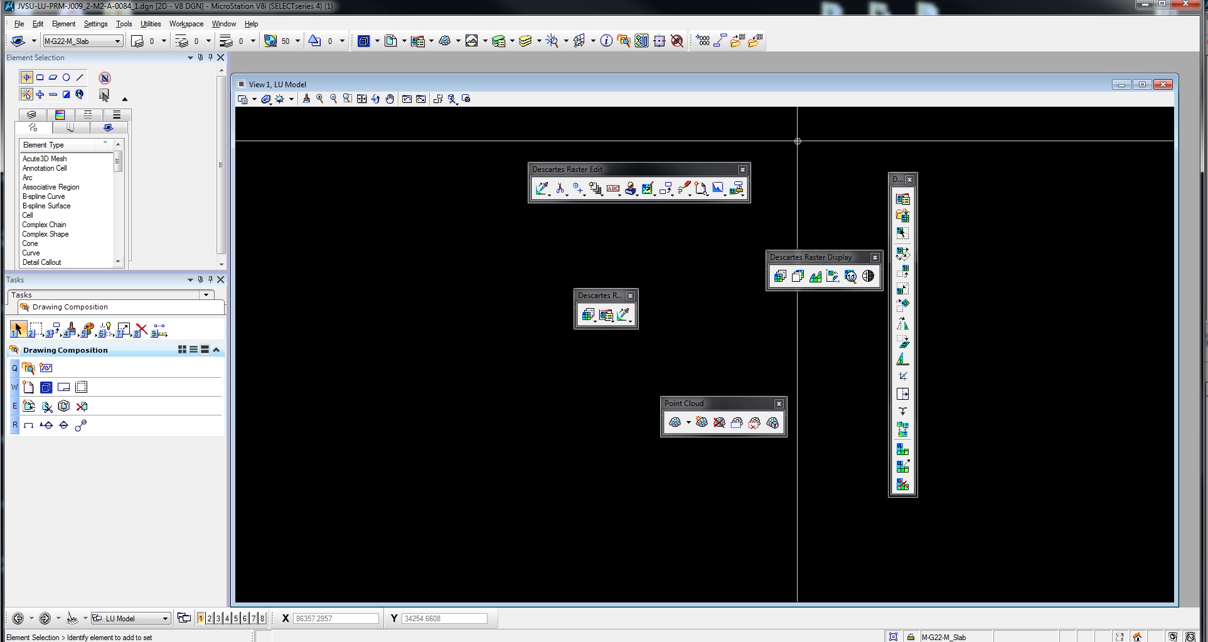Image resolution: width=1208 pixels, height=642 pixels.
Task: Select the Delete Element red X tool
Action: [x=142, y=329]
